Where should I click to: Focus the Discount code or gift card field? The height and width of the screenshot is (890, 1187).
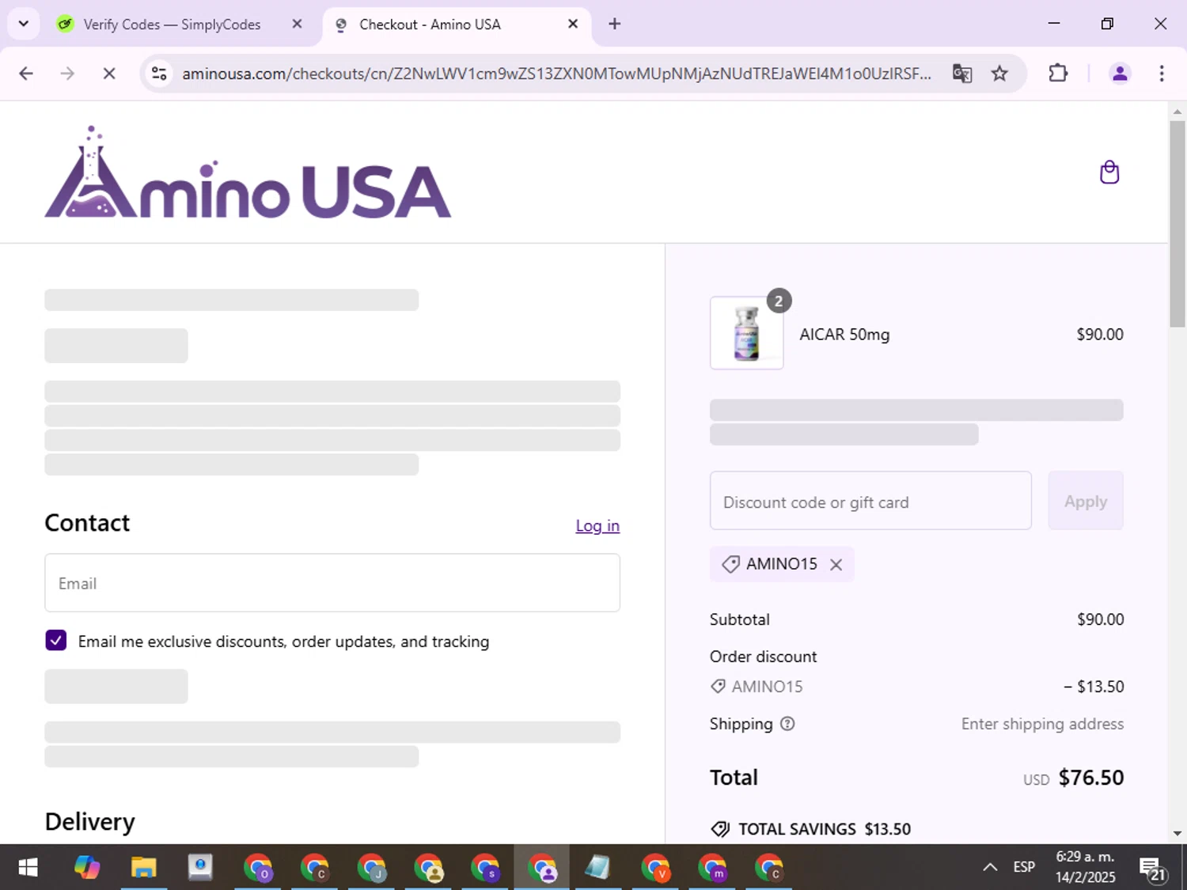pyautogui.click(x=870, y=501)
